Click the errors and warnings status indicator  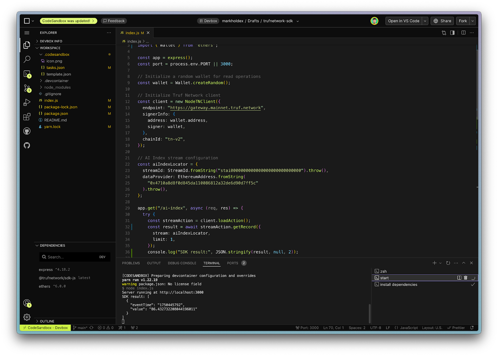[x=106, y=328]
